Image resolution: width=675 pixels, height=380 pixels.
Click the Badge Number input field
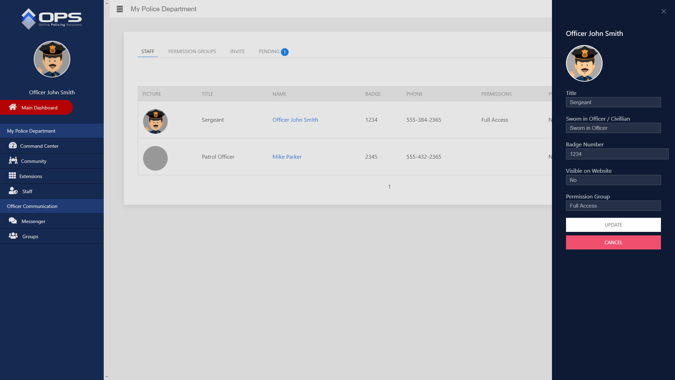[617, 154]
